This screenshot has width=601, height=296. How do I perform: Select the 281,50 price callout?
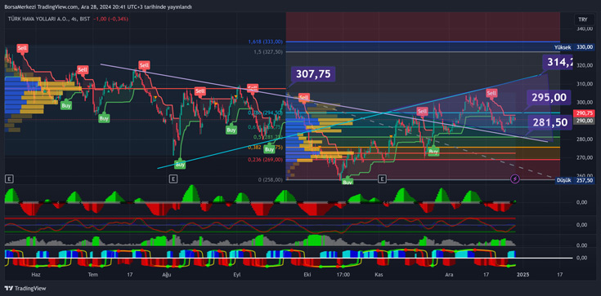click(549, 123)
